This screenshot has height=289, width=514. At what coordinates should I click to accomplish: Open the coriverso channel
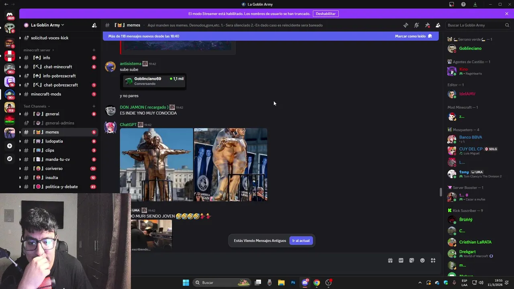click(59, 169)
